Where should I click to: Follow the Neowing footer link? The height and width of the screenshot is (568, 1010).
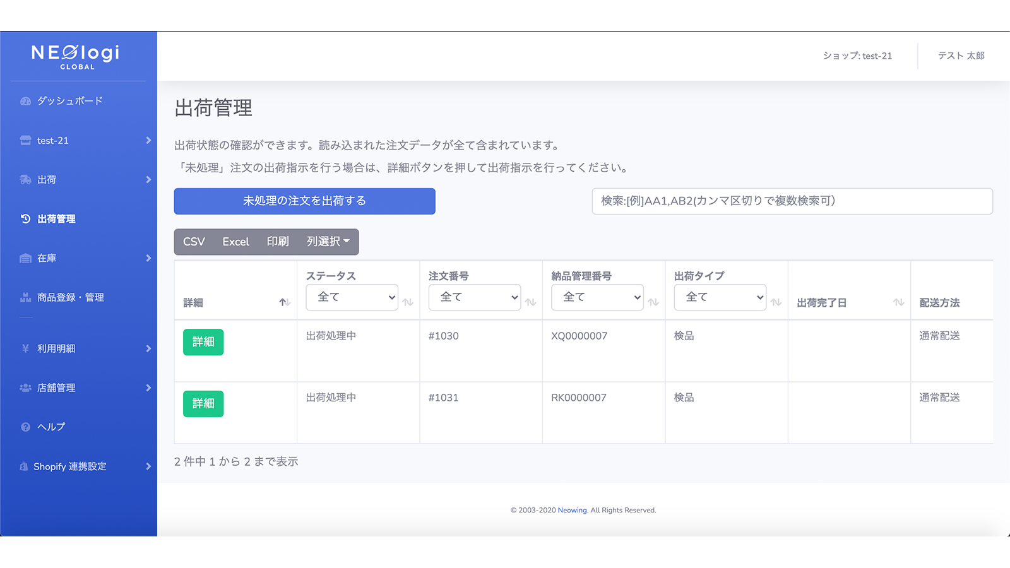(x=572, y=510)
